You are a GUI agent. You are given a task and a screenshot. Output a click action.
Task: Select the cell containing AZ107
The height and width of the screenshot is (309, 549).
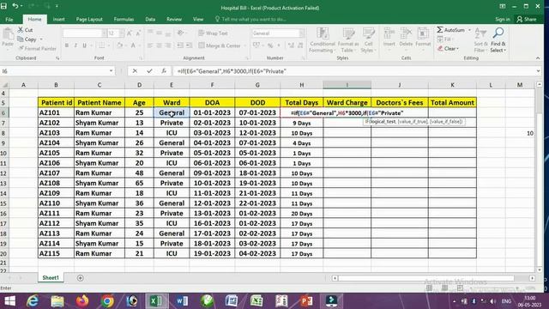[x=56, y=173]
